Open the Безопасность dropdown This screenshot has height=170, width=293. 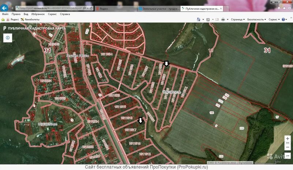257,19
